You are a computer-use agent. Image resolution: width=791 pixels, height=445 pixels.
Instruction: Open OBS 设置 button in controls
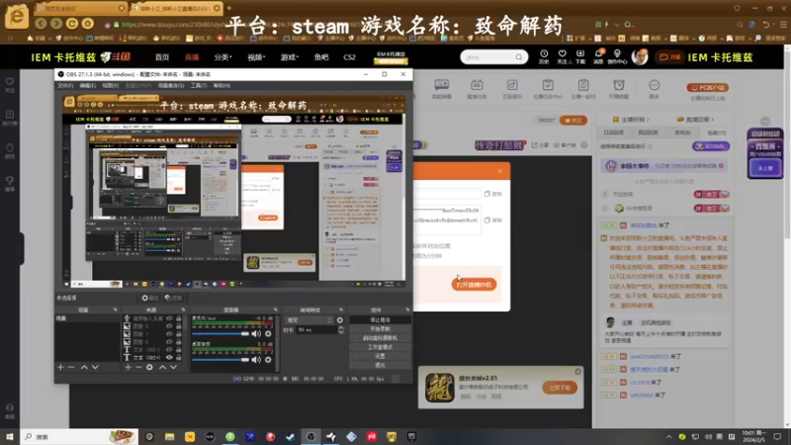click(x=380, y=356)
